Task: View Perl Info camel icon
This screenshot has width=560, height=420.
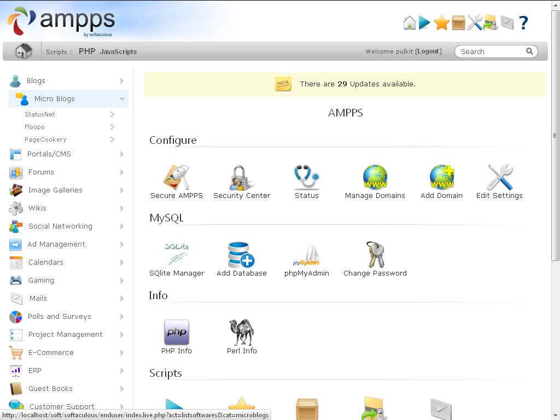Action: click(x=241, y=332)
